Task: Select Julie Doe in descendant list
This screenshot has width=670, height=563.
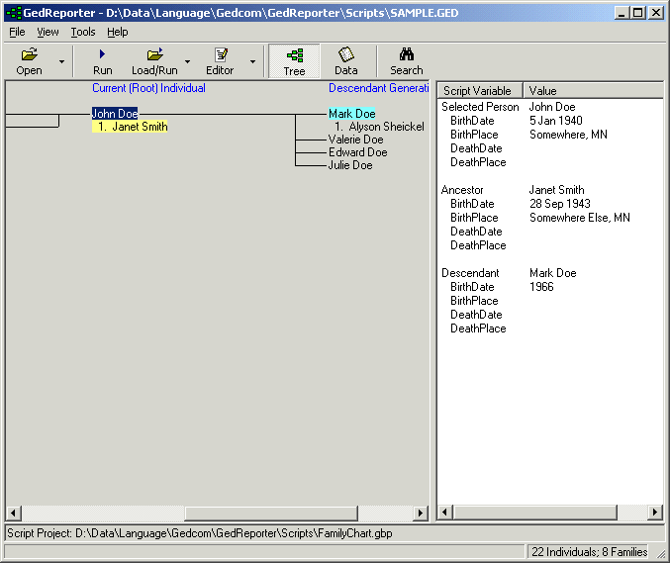Action: [x=350, y=165]
